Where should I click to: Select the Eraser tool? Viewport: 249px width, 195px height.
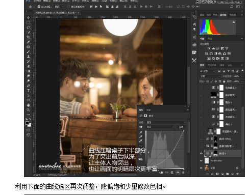[x=29, y=66]
